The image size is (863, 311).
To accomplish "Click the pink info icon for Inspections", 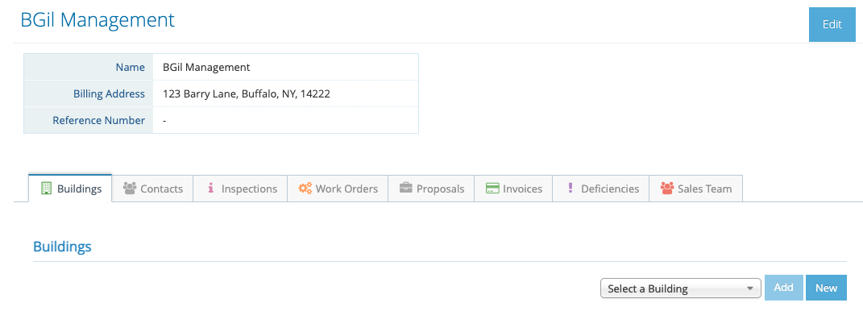I will tap(210, 189).
